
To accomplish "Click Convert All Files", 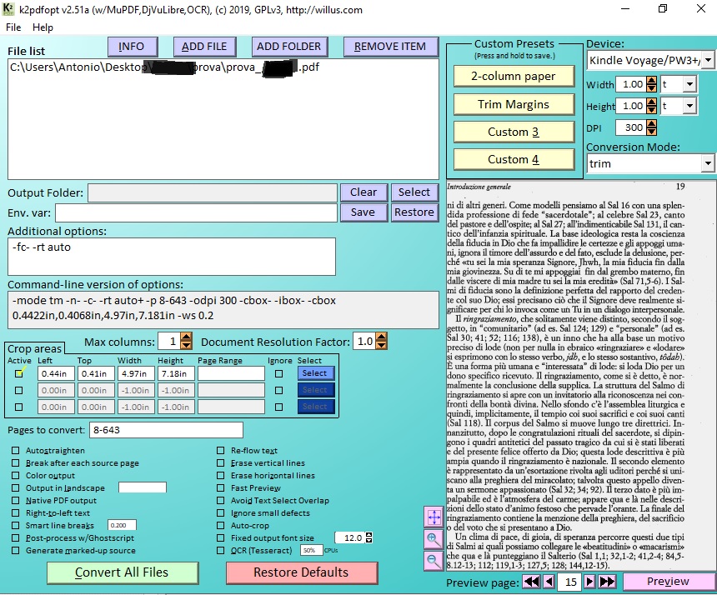I will [x=123, y=573].
